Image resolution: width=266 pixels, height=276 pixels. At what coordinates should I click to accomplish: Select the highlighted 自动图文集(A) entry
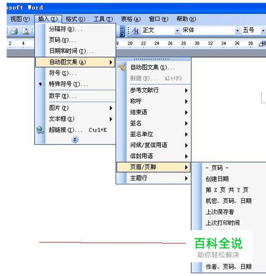tap(75, 62)
